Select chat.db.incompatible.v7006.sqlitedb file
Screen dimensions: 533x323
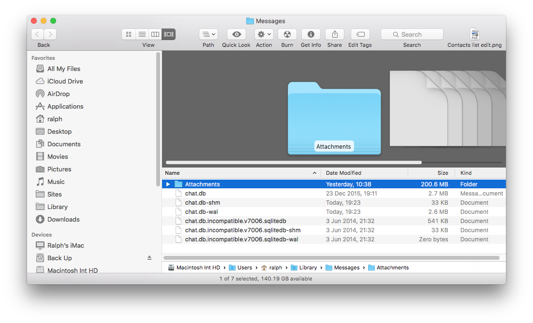coord(334,221)
